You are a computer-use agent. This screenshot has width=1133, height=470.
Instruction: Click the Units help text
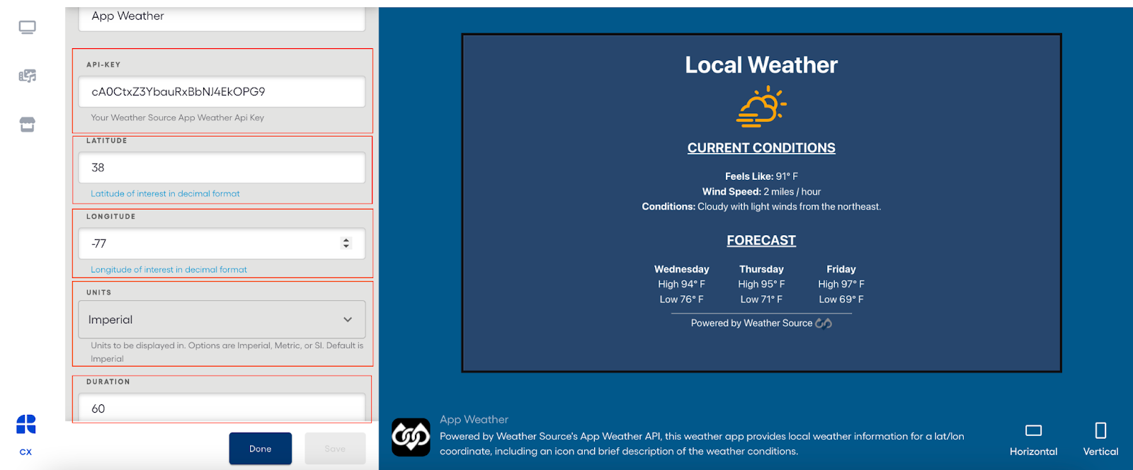(x=227, y=352)
